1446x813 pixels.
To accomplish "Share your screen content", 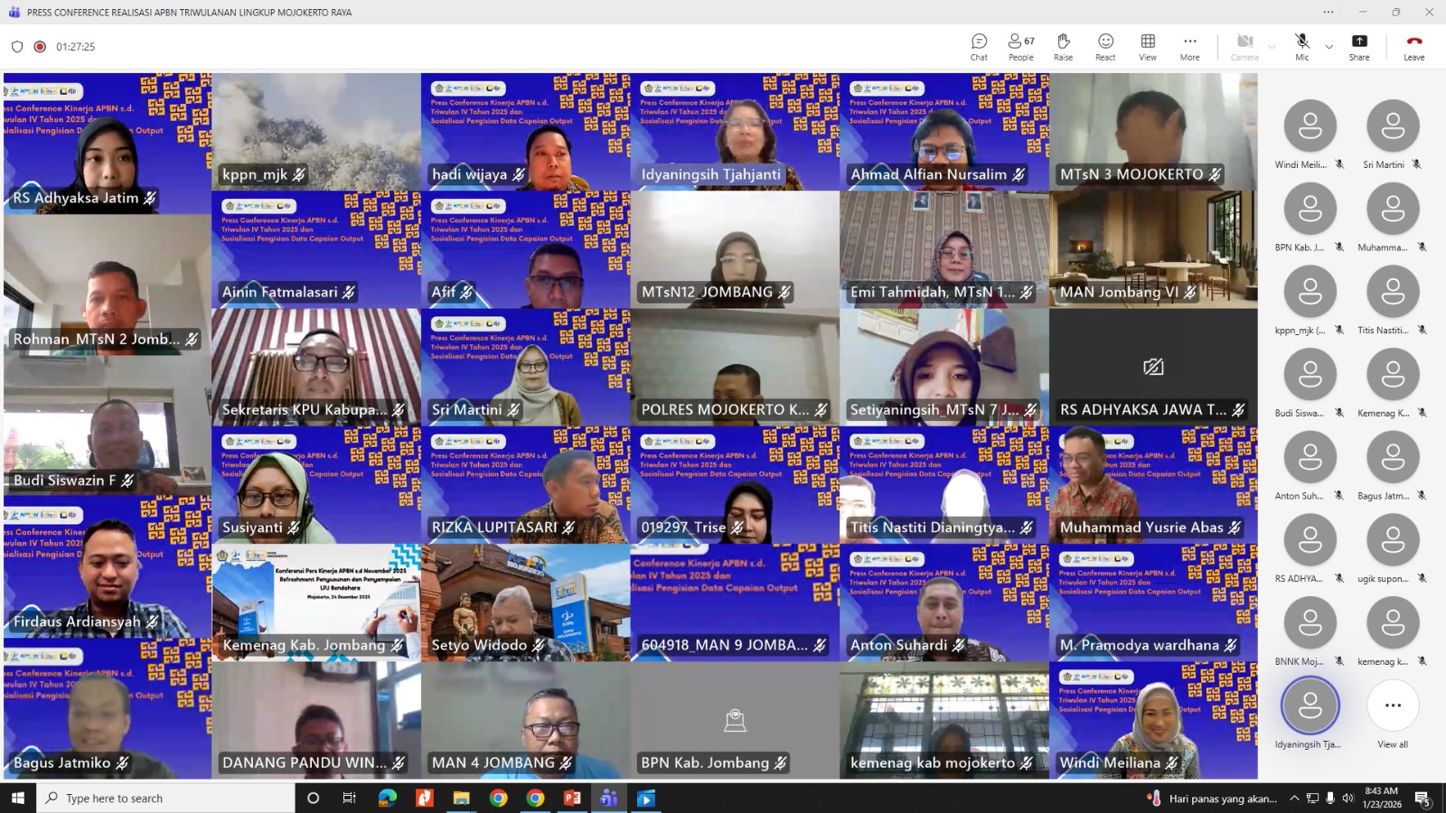I will [1358, 47].
